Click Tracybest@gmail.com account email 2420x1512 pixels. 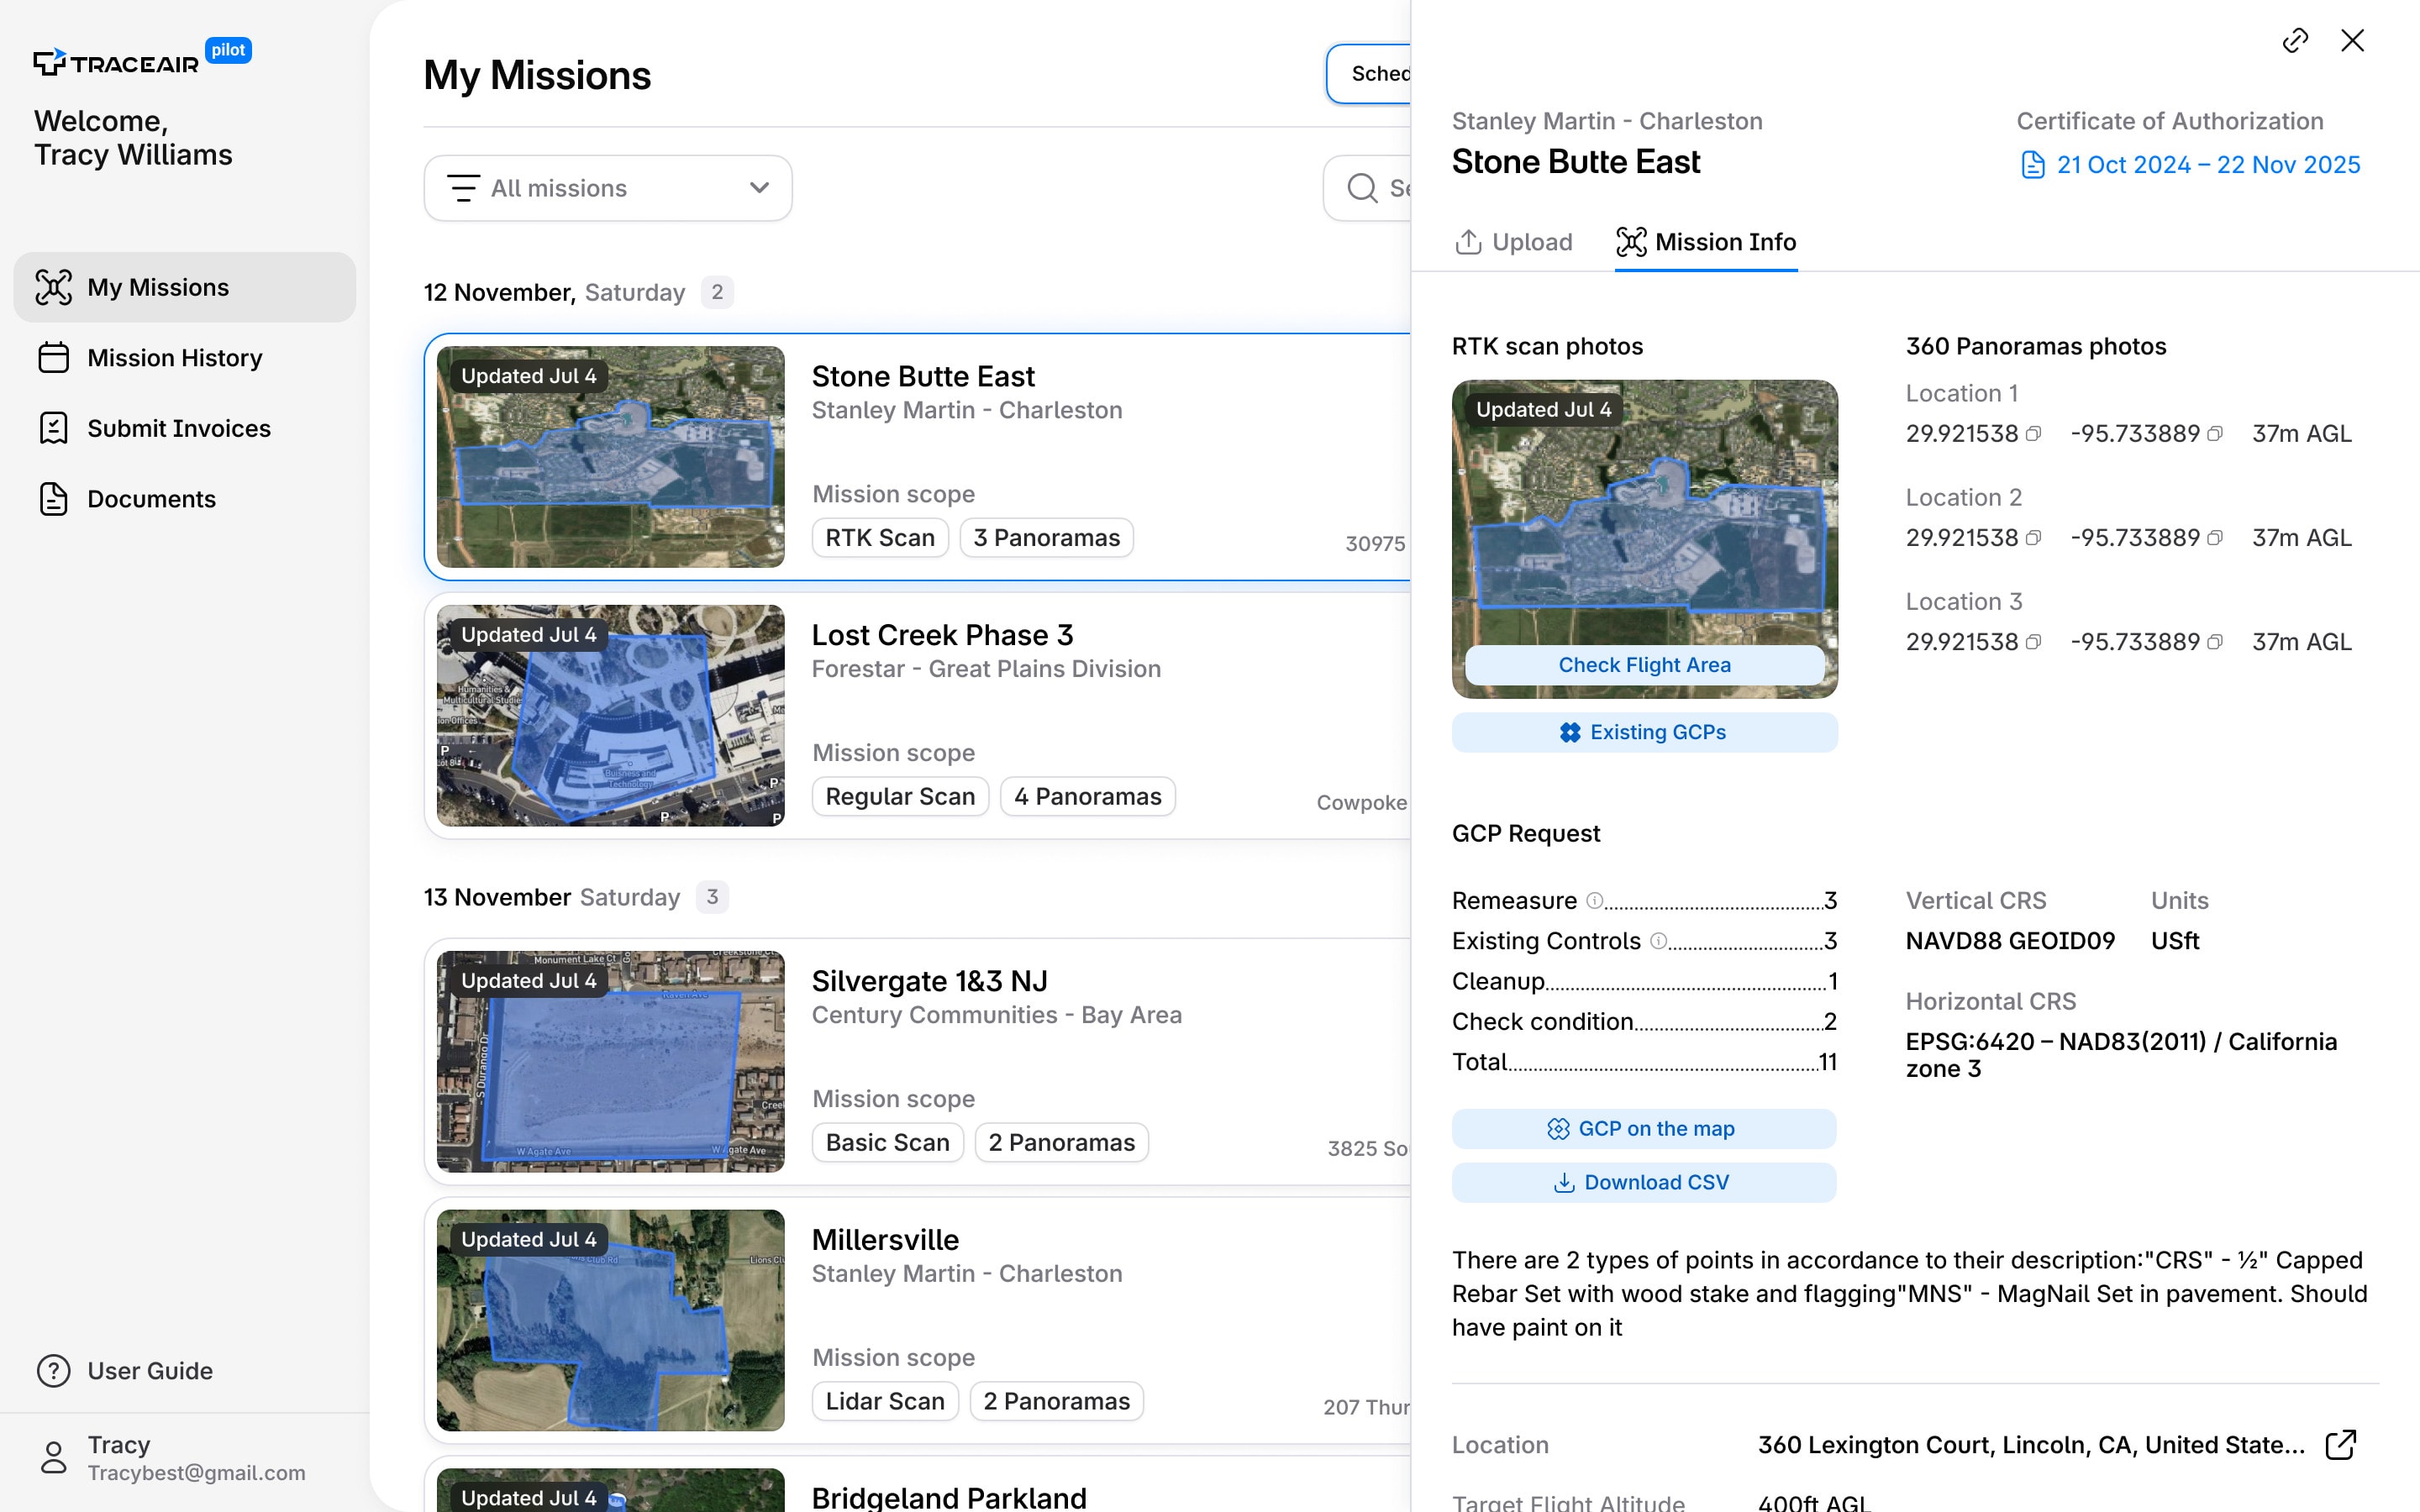[x=196, y=1473]
